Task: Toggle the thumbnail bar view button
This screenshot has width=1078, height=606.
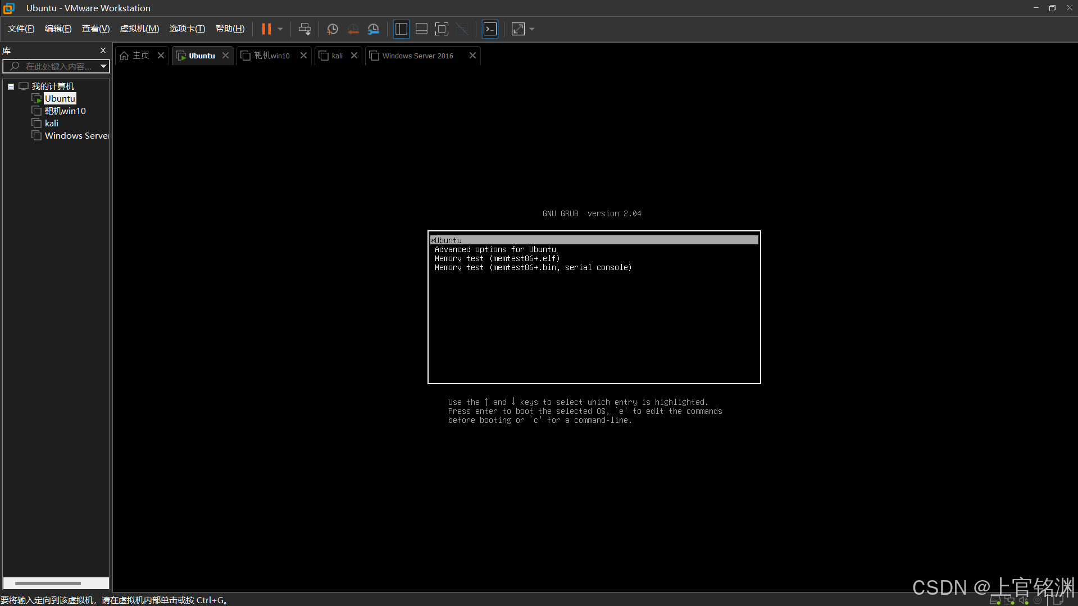Action: tap(421, 29)
